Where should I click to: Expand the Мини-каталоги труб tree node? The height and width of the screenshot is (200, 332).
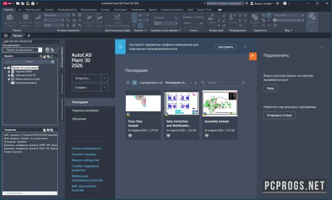9,79
